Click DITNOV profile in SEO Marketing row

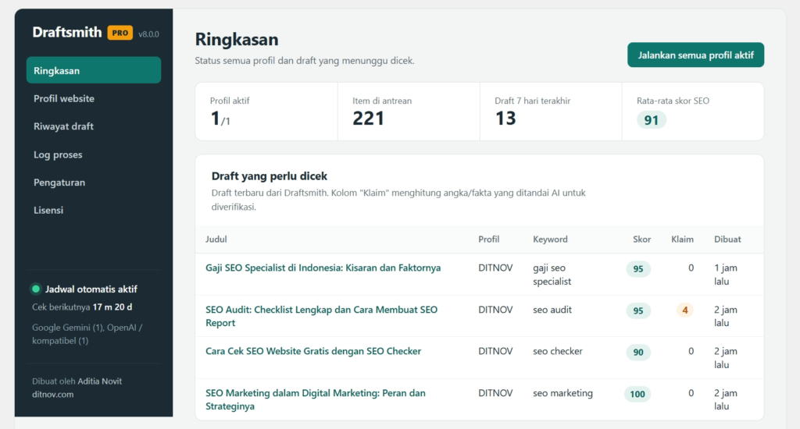coord(495,393)
